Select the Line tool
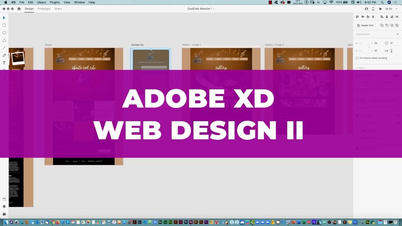Viewport: 402px width, 226px height. pyautogui.click(x=4, y=47)
